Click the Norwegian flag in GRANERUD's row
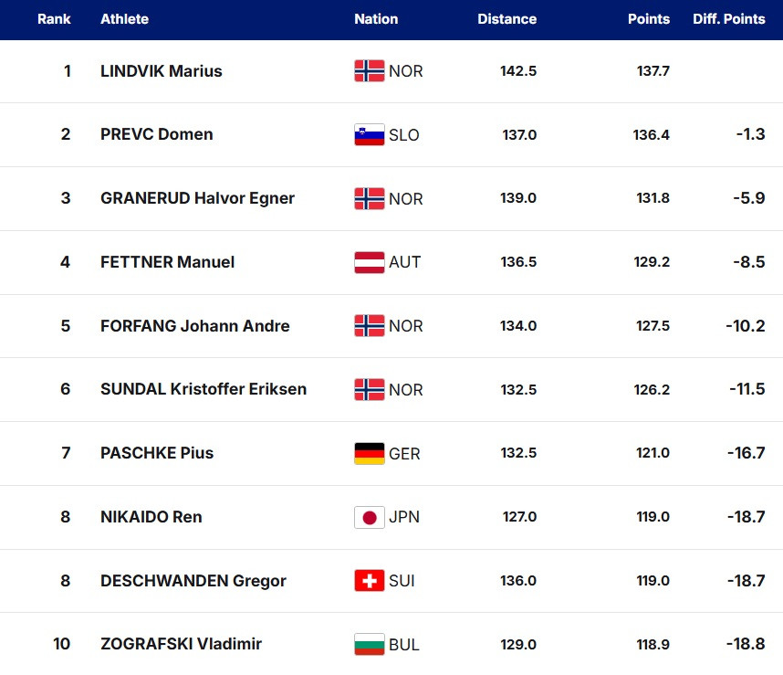The height and width of the screenshot is (675, 783). (369, 199)
